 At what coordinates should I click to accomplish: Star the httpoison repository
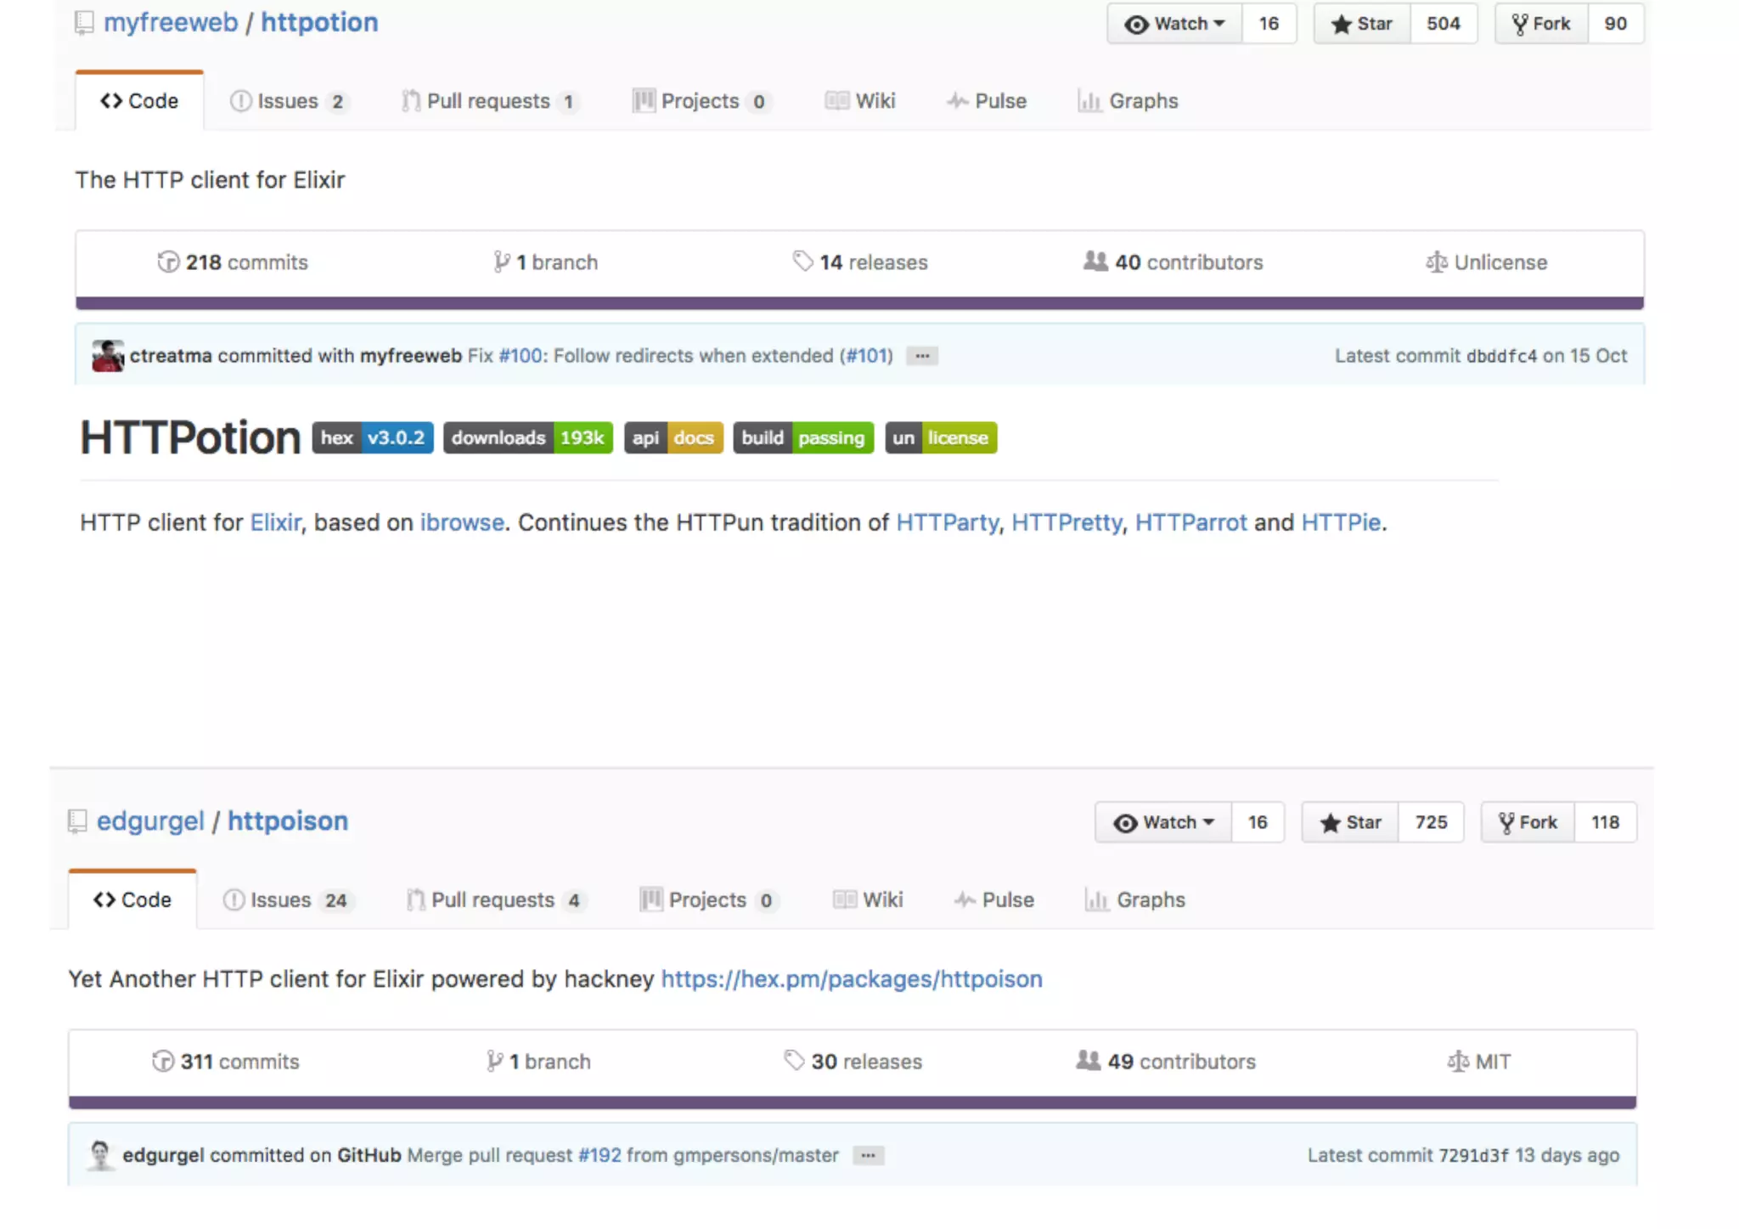[1350, 822]
